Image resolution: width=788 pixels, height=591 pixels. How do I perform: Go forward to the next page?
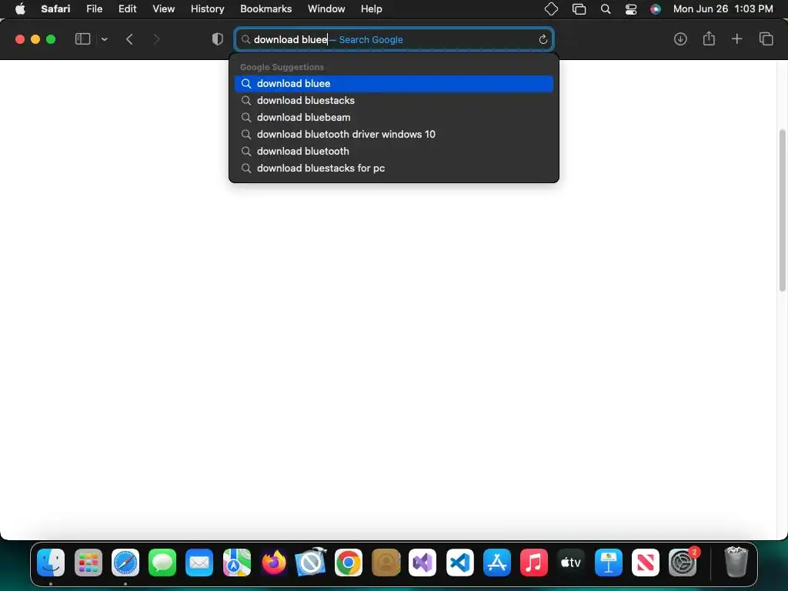[x=156, y=39]
